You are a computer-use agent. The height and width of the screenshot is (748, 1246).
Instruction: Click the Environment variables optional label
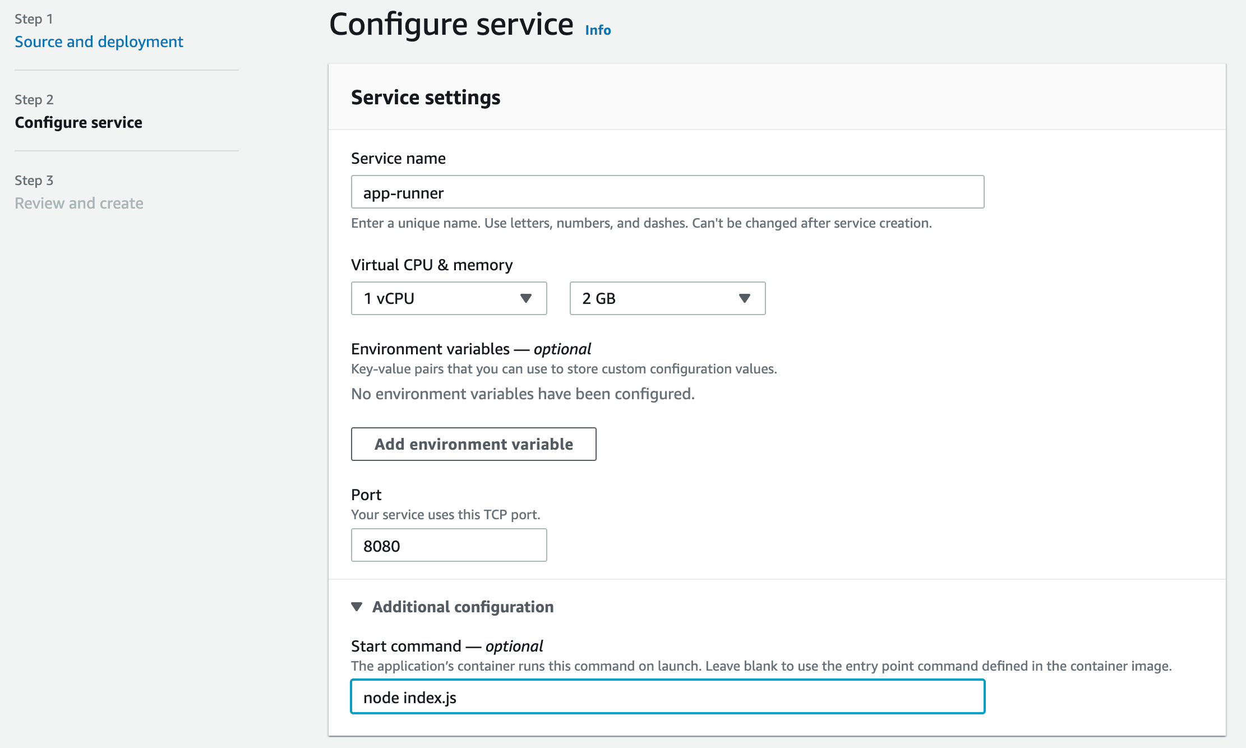pos(470,348)
